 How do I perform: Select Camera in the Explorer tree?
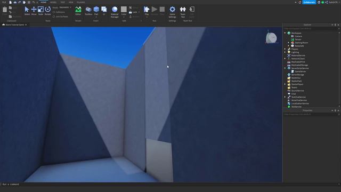(x=298, y=36)
